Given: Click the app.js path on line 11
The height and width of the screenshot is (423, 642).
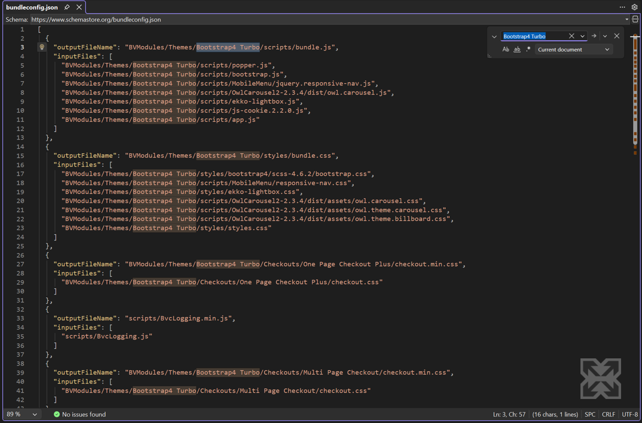Looking at the screenshot, I should (x=160, y=120).
